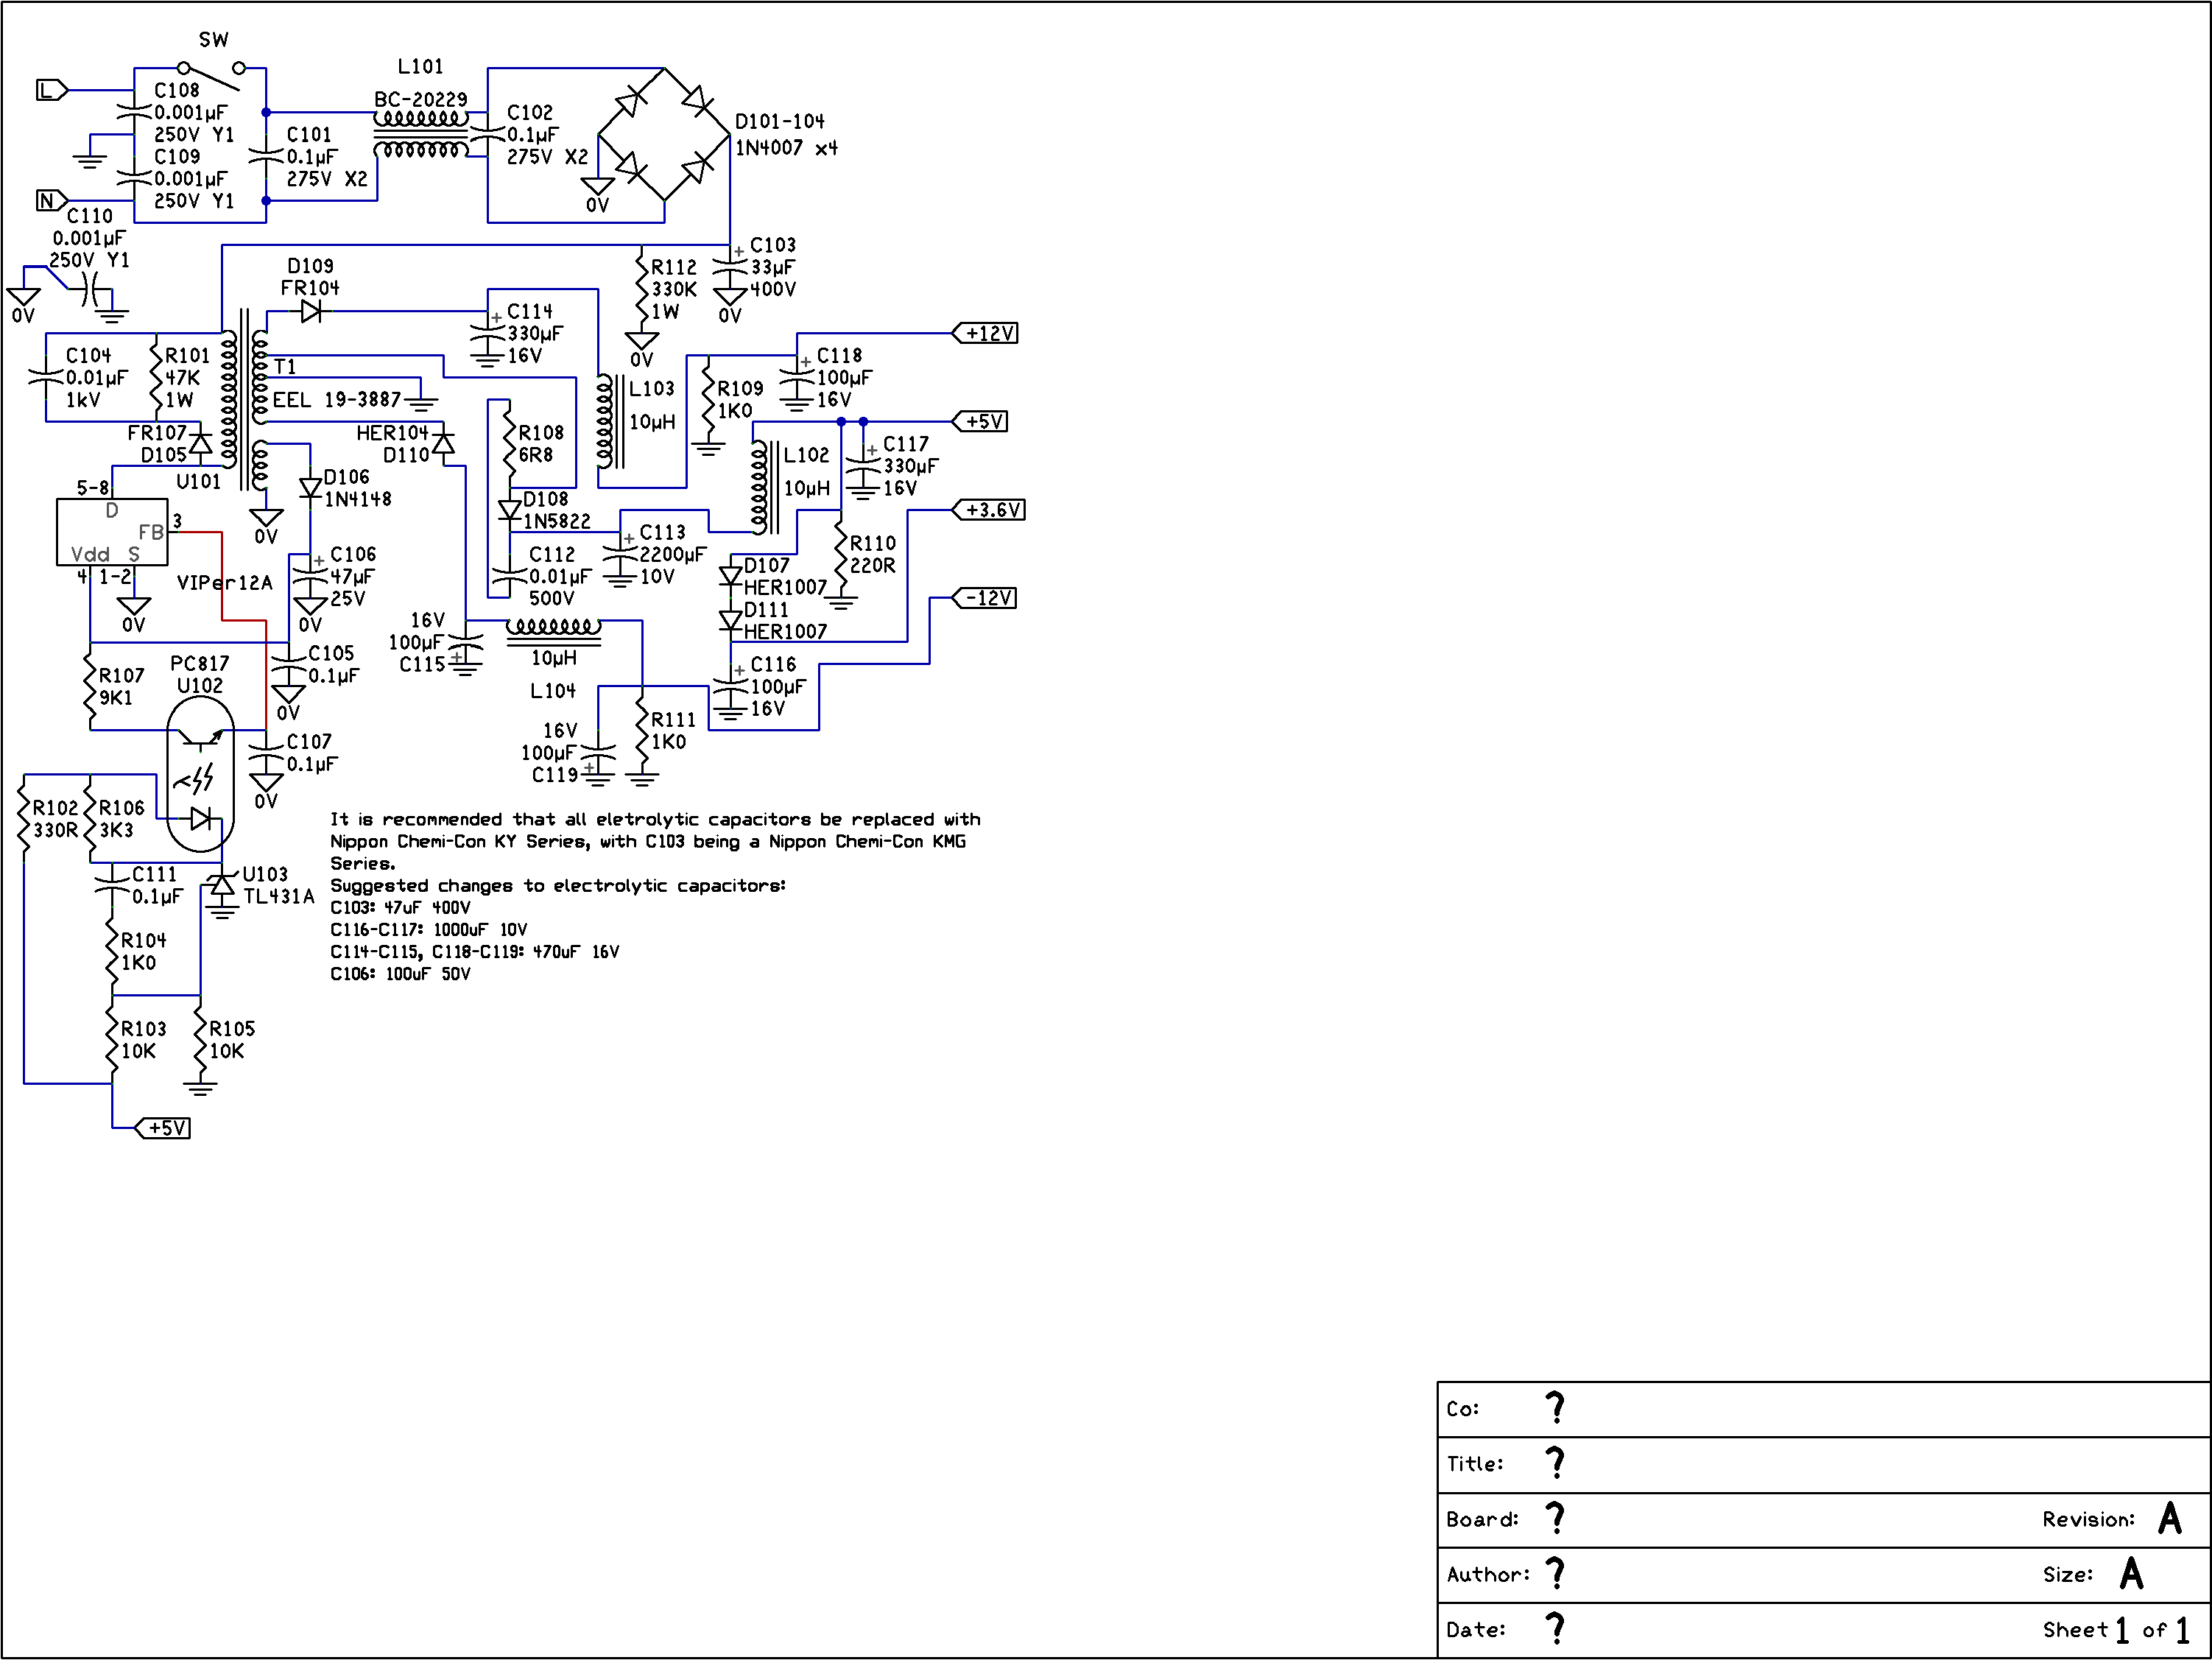The height and width of the screenshot is (1660, 2212).
Task: Click the 'Board:' field question mark
Action: (1555, 1518)
